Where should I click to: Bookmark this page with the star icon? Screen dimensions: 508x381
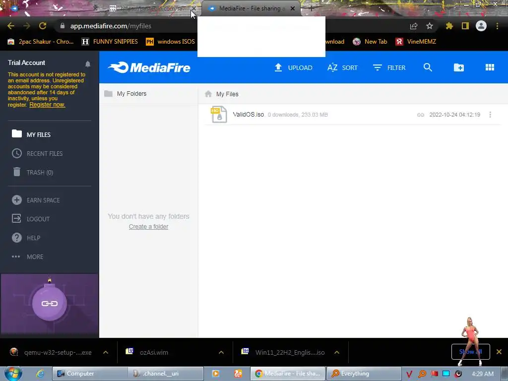pyautogui.click(x=430, y=26)
